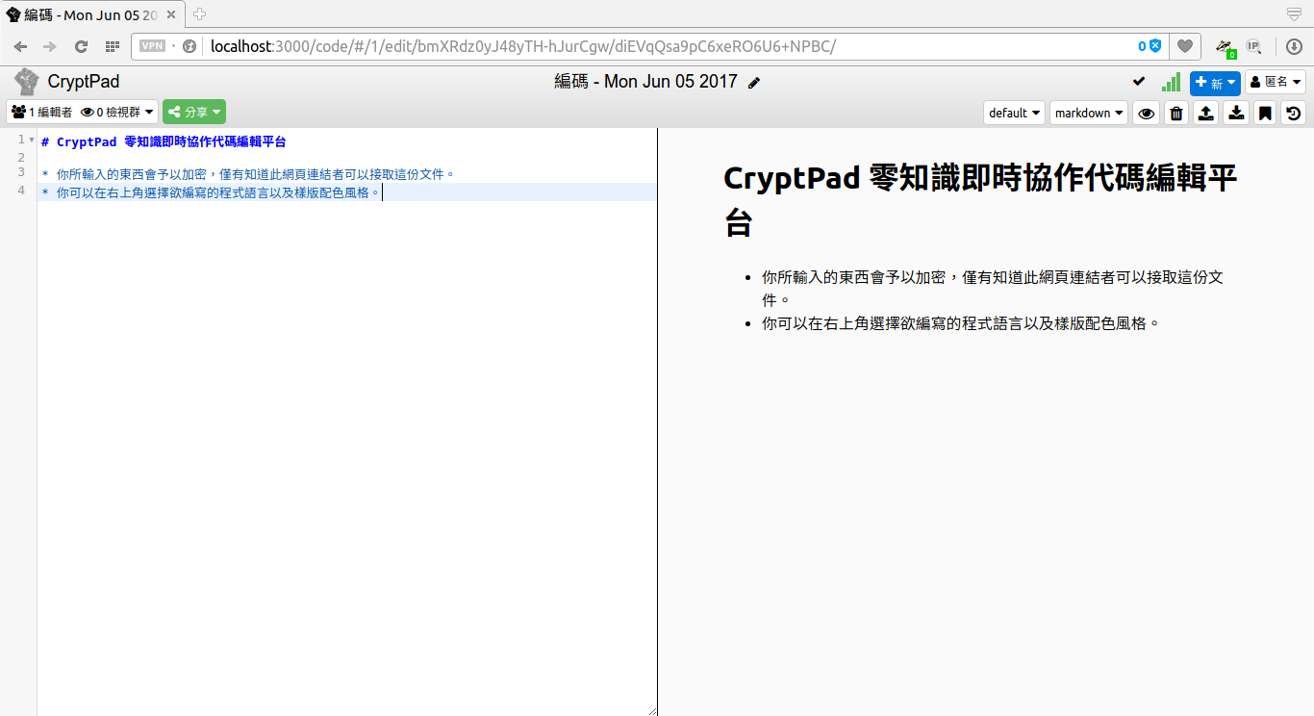Screen dimensions: 1314x716
Task: Click the CryptPad fist logo
Action: point(24,81)
